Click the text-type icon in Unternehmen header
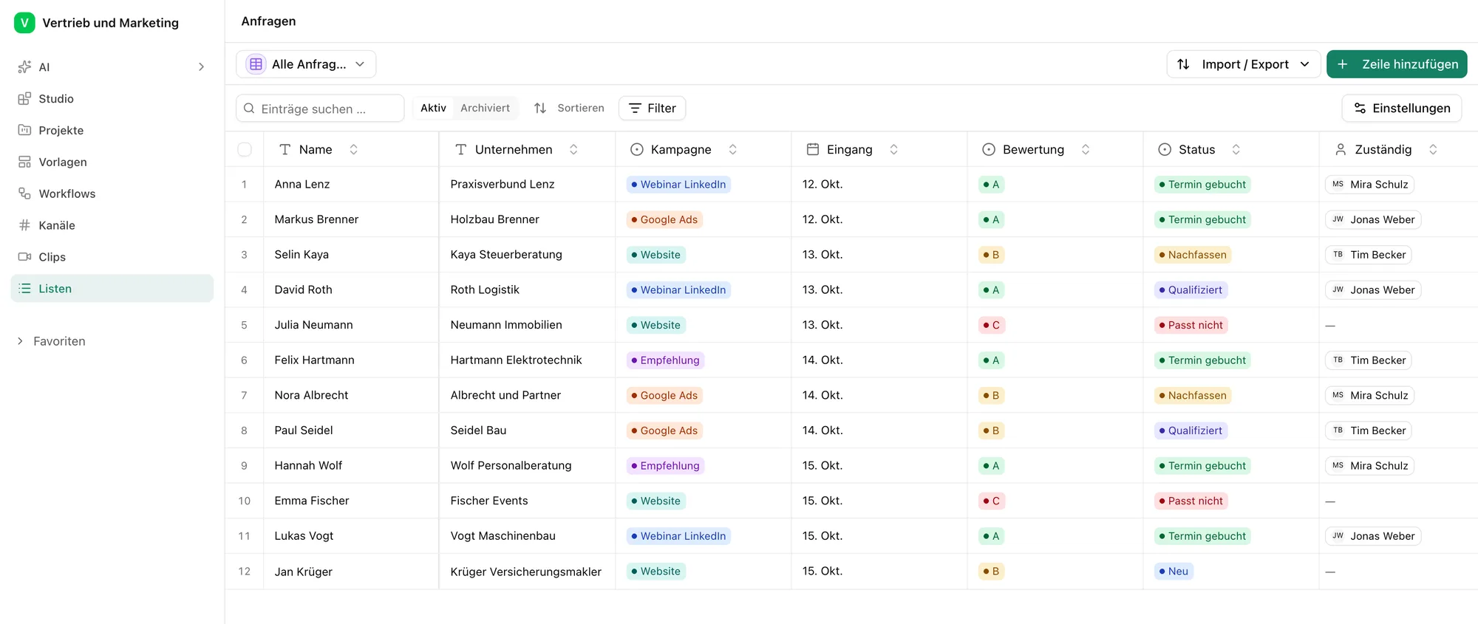 click(461, 149)
